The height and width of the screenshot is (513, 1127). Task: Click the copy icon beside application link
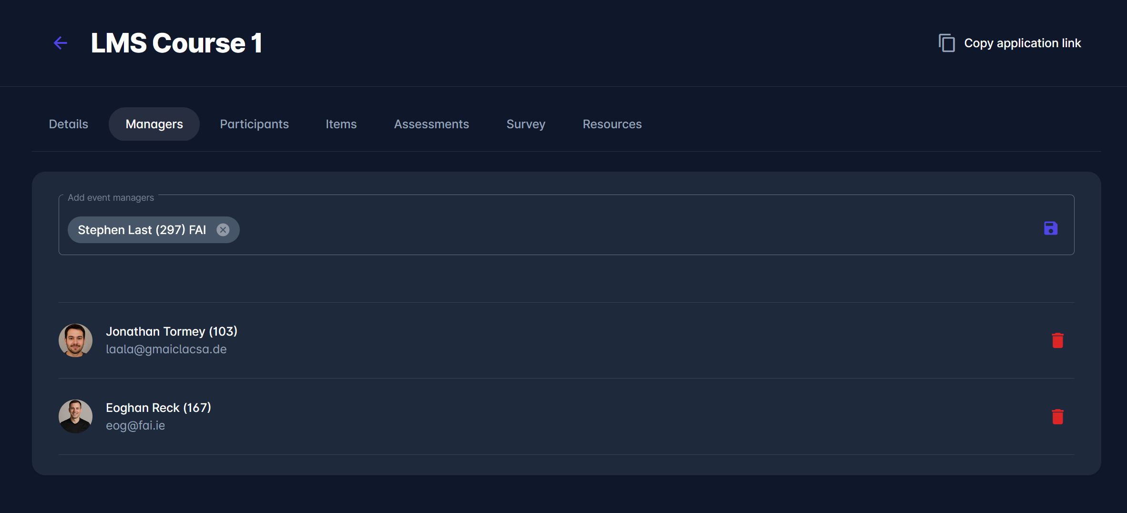(947, 43)
